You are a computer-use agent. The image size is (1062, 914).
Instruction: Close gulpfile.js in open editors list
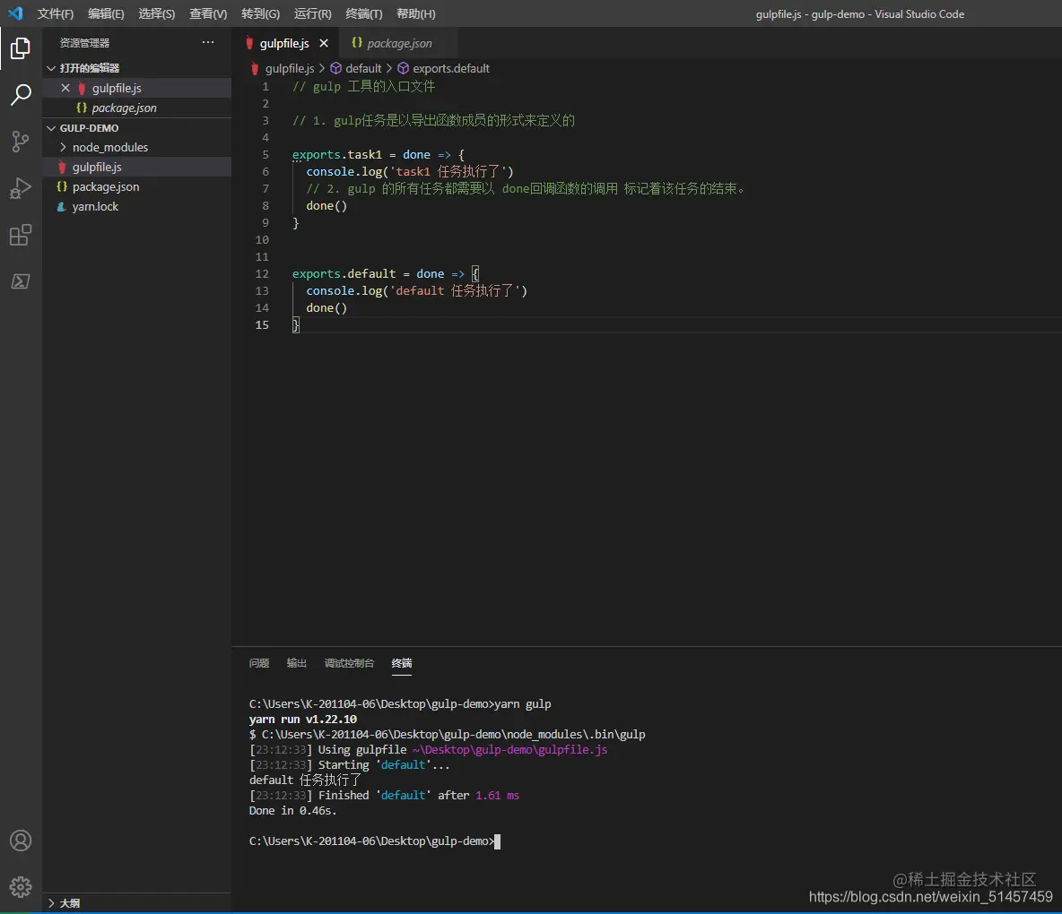tap(65, 88)
